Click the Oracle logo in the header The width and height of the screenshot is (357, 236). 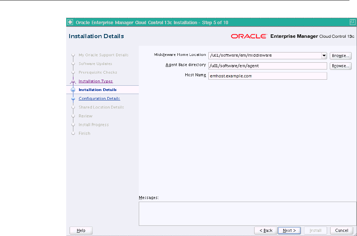coord(249,36)
